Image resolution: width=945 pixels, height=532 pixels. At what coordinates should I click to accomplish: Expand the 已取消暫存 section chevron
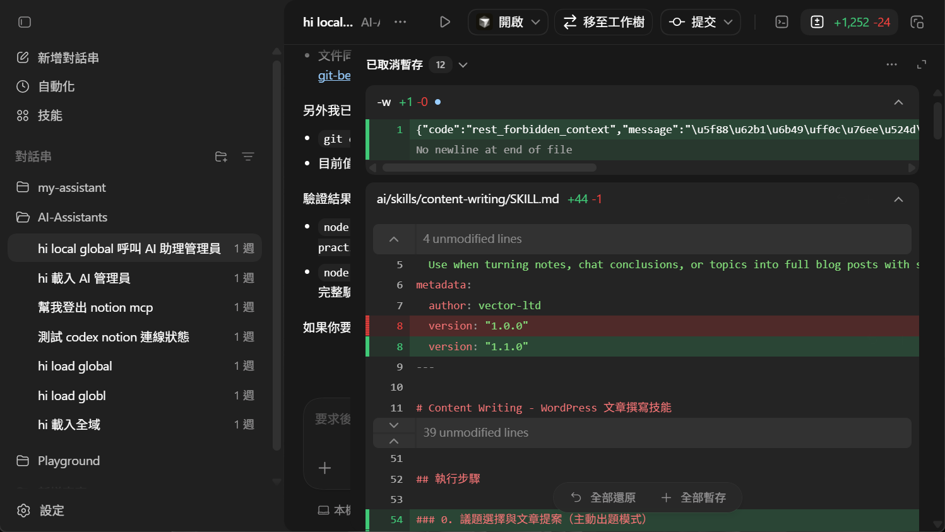463,65
